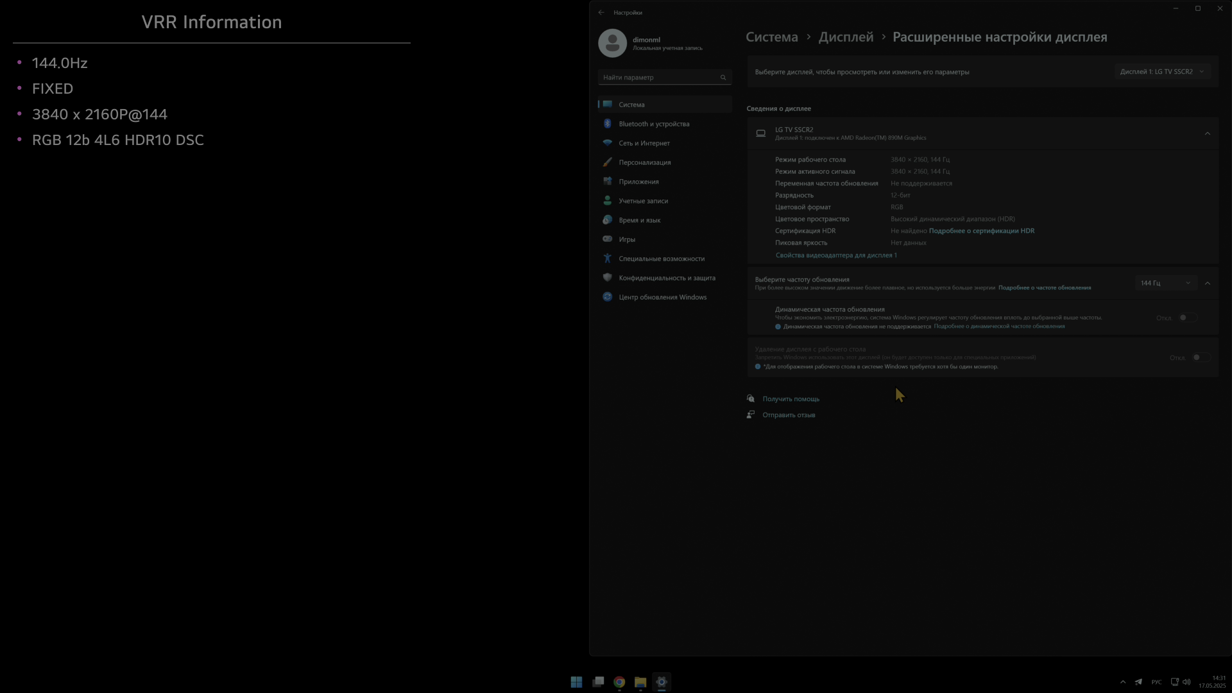The height and width of the screenshot is (693, 1232).
Task: Click the Bluetooth и устройства sidebar icon
Action: click(x=607, y=124)
